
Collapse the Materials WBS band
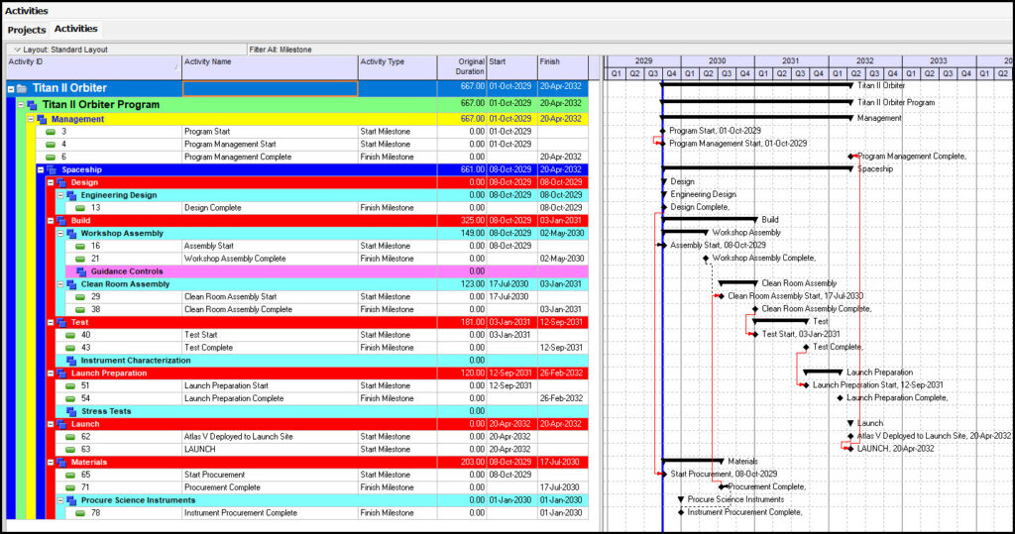pyautogui.click(x=51, y=462)
